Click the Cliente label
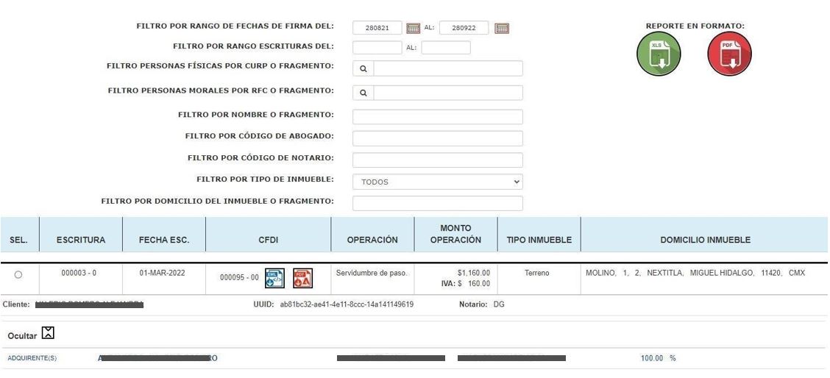Viewport: 830px width, 378px height. (16, 304)
